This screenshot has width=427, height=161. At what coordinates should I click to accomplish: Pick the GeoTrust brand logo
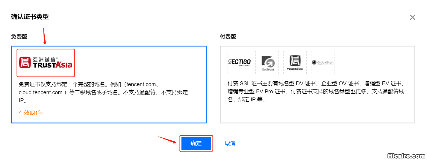pos(267,63)
